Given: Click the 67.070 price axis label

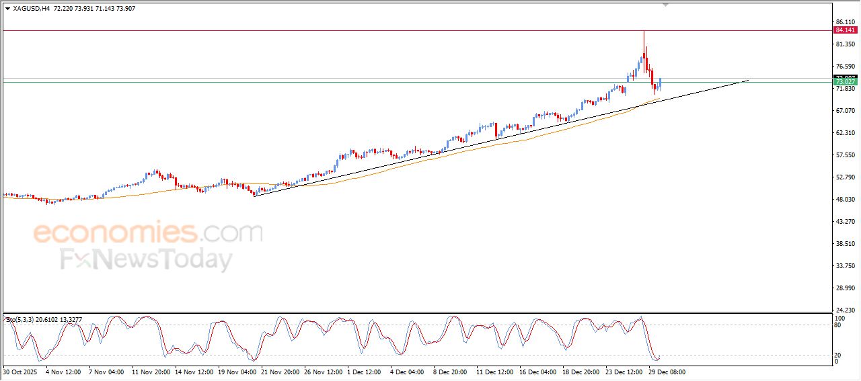Looking at the screenshot, I should pos(845,111).
